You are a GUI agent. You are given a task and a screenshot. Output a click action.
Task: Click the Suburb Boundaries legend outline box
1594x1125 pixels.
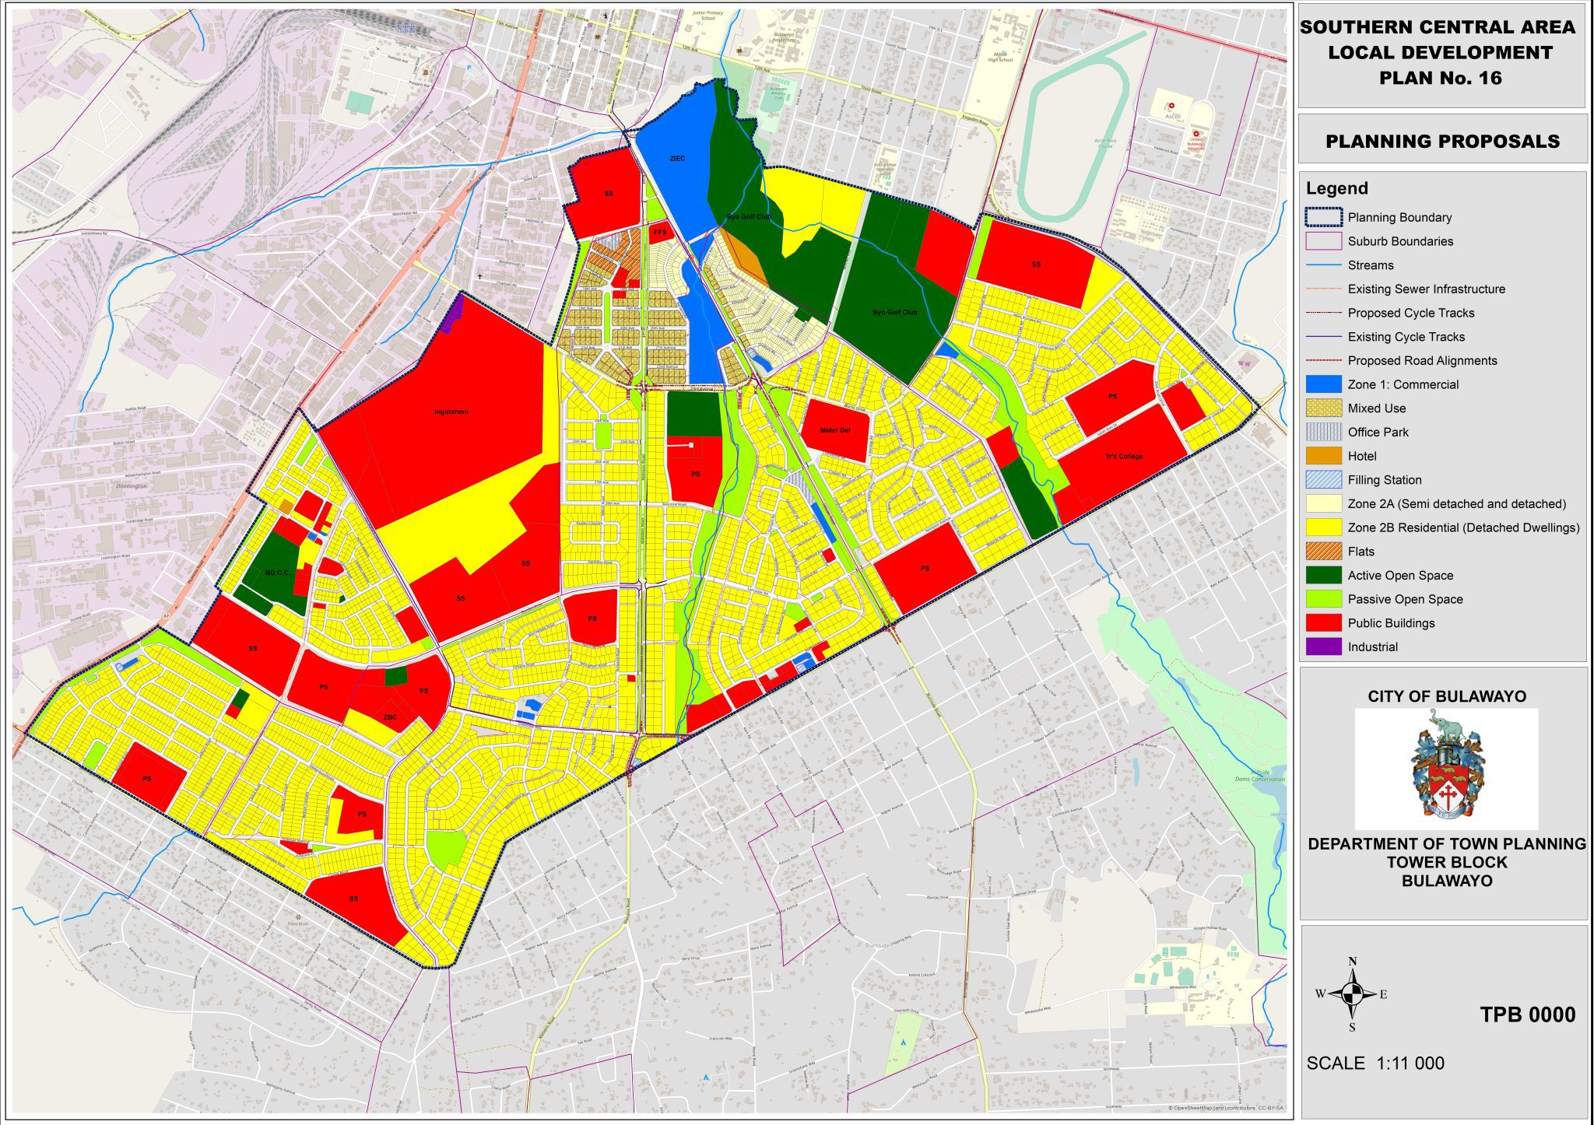(1322, 241)
